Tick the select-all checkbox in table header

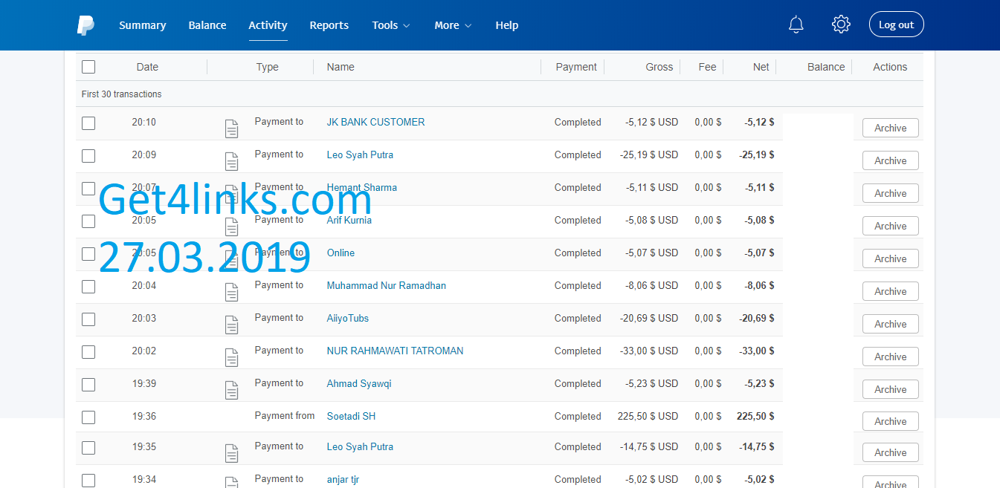[88, 67]
